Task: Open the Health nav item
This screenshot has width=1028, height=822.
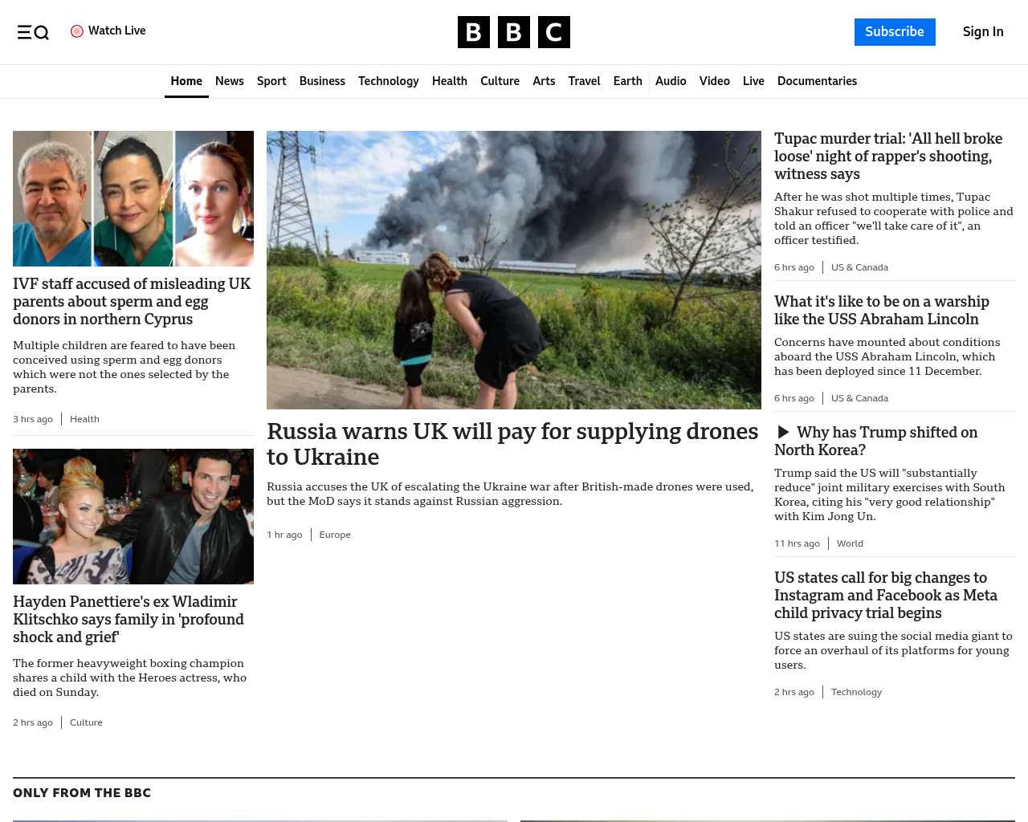Action: point(450,81)
